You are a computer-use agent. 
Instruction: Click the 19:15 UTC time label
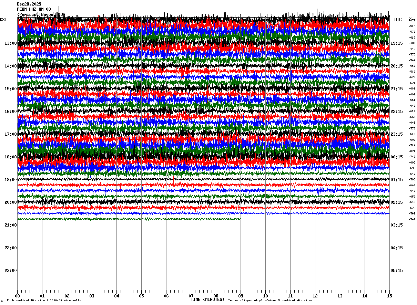tap(397, 43)
